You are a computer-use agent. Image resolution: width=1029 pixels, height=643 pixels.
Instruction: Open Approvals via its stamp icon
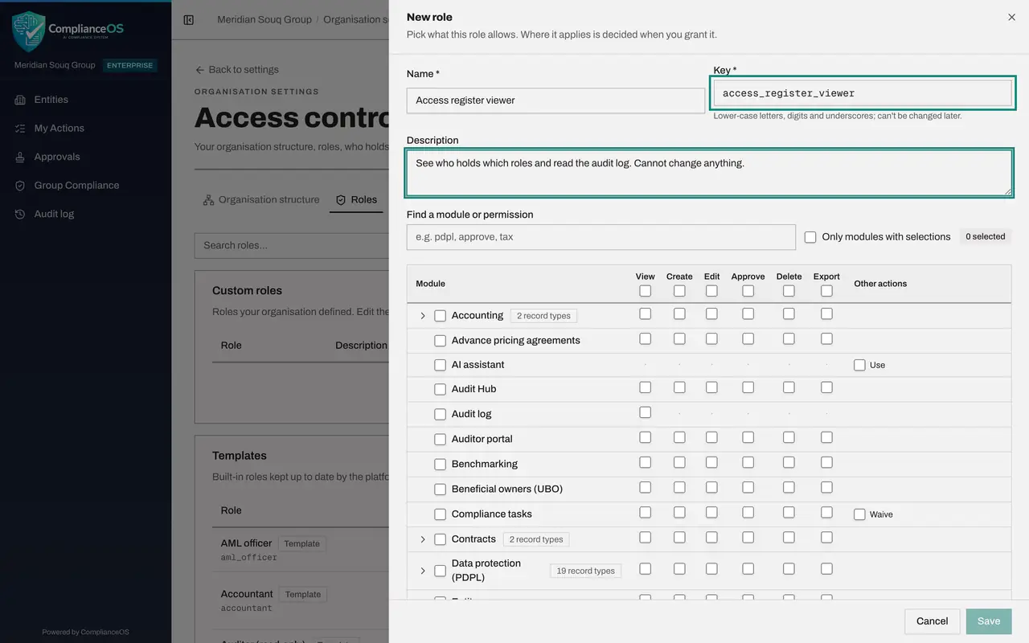click(x=20, y=157)
